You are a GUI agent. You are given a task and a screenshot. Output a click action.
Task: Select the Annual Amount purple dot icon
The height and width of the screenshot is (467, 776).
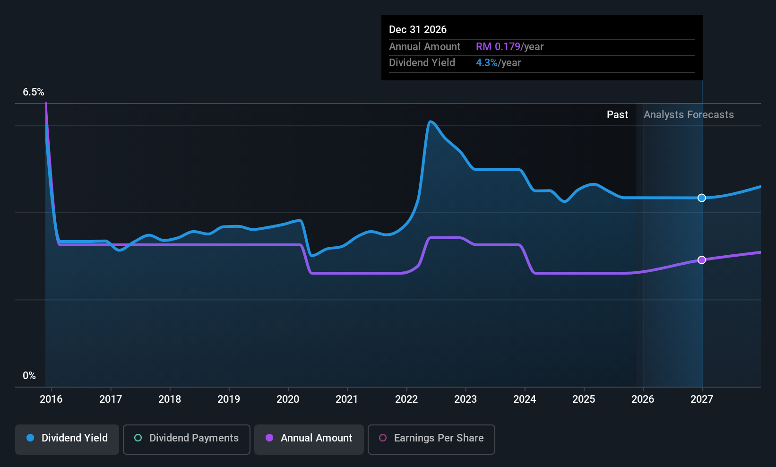click(x=269, y=438)
